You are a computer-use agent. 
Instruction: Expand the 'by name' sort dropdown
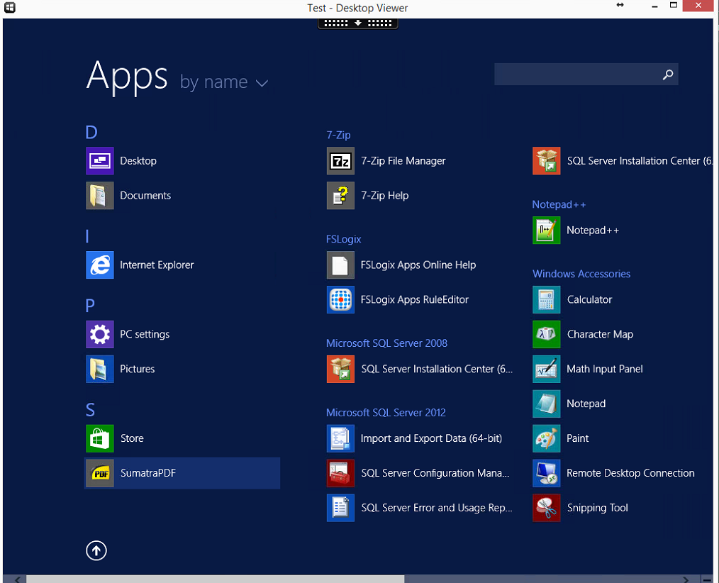[x=224, y=82]
